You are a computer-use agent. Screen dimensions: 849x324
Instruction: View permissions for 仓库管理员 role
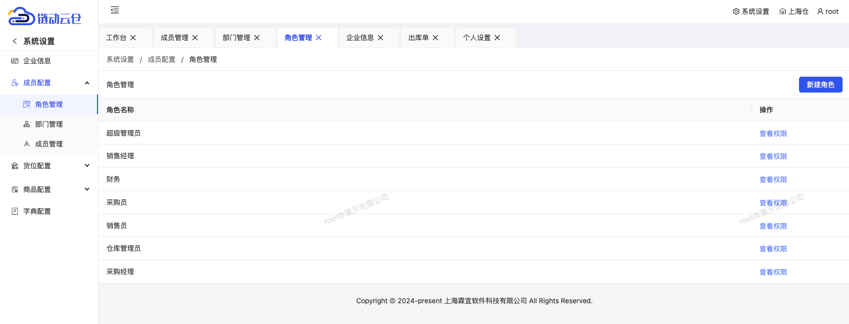[x=773, y=249]
